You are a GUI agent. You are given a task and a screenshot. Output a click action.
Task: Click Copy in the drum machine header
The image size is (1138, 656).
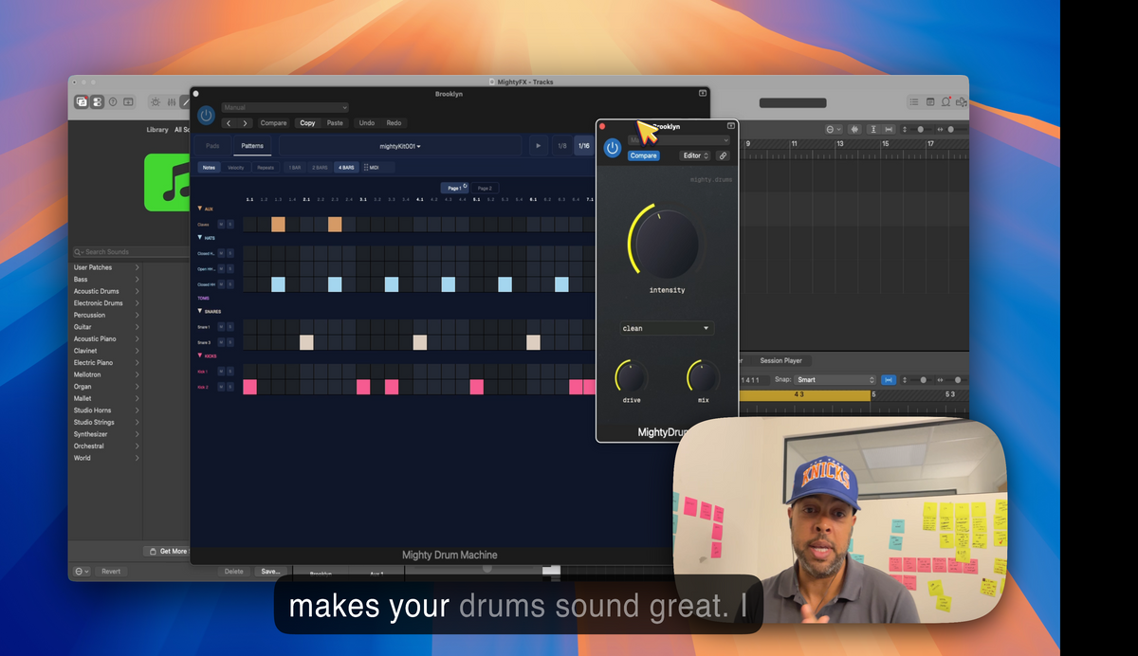pos(307,123)
